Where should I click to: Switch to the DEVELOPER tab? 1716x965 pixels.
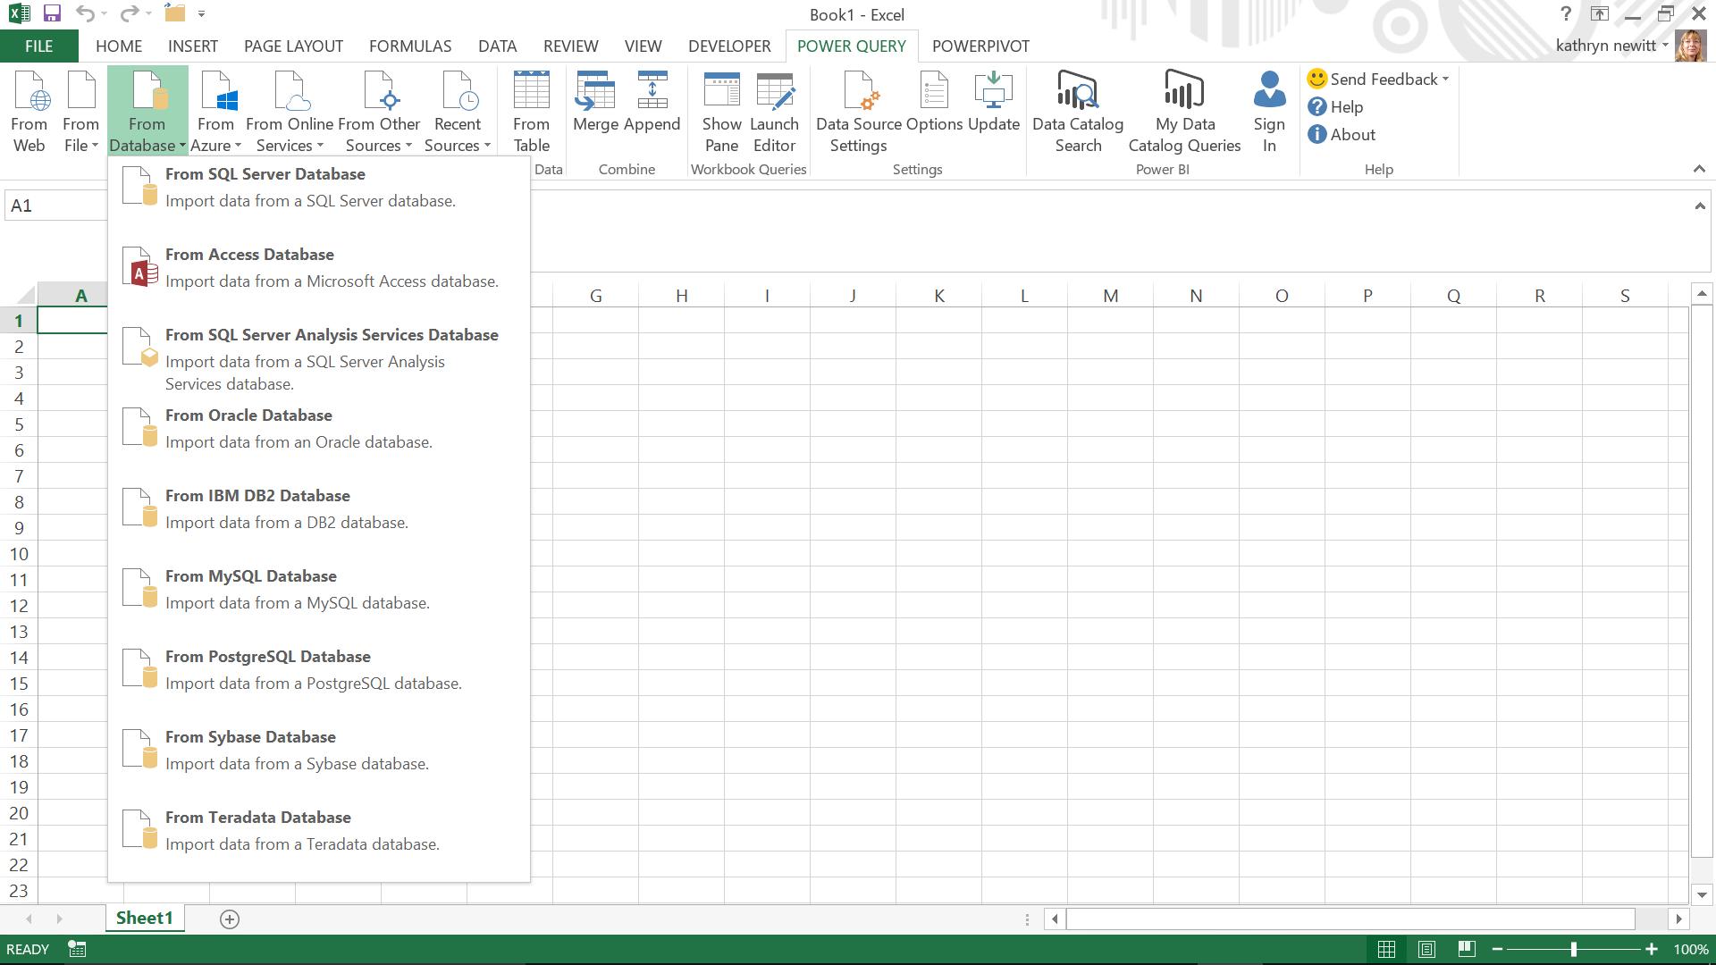pyautogui.click(x=729, y=46)
